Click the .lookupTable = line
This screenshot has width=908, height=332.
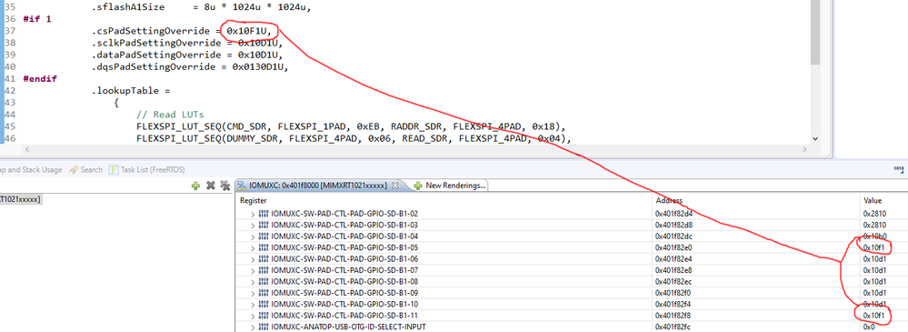tap(131, 90)
